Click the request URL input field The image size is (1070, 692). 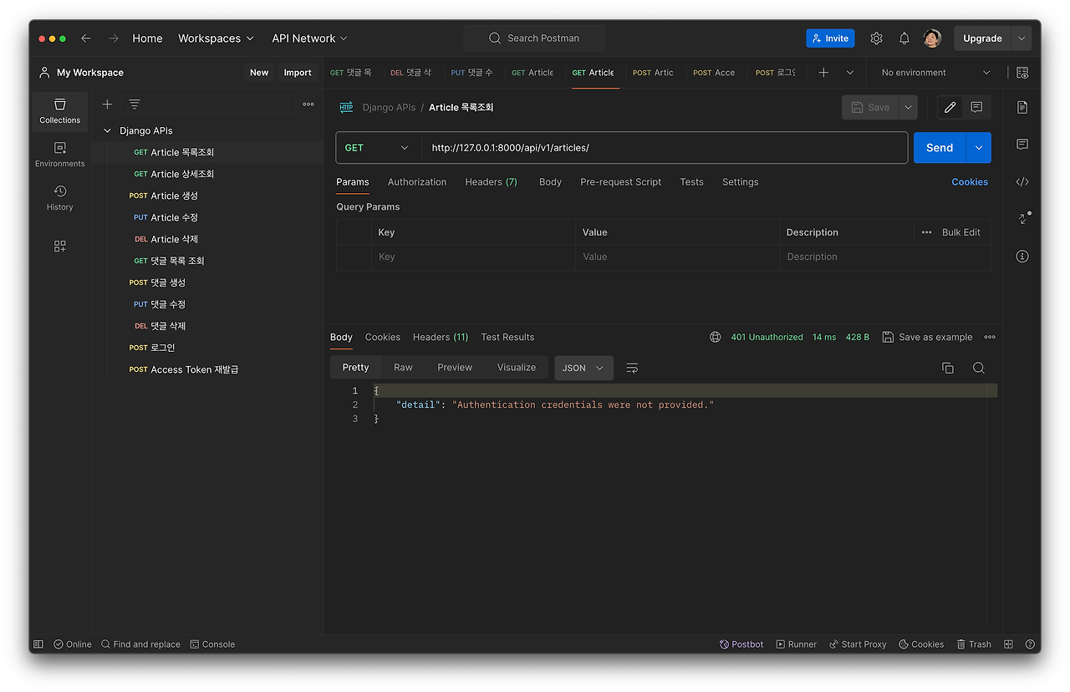(x=665, y=148)
